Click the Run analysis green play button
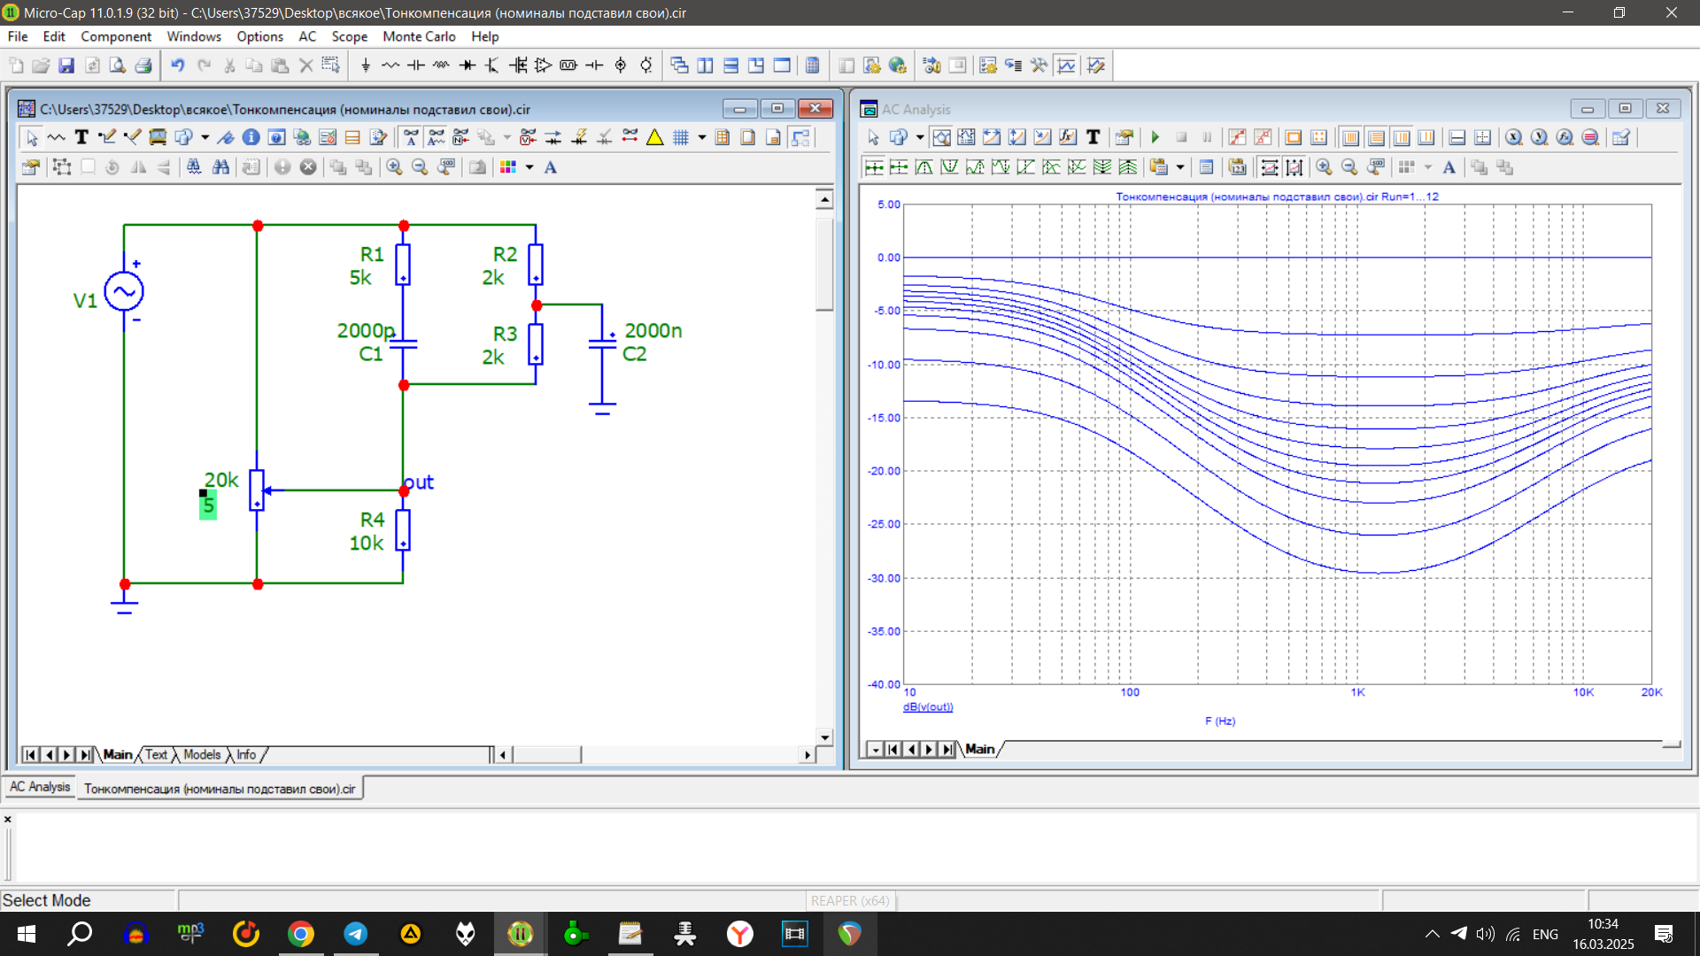The width and height of the screenshot is (1700, 956). tap(1155, 137)
